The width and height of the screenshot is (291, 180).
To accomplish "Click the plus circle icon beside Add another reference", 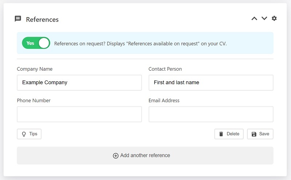I will 116,156.
